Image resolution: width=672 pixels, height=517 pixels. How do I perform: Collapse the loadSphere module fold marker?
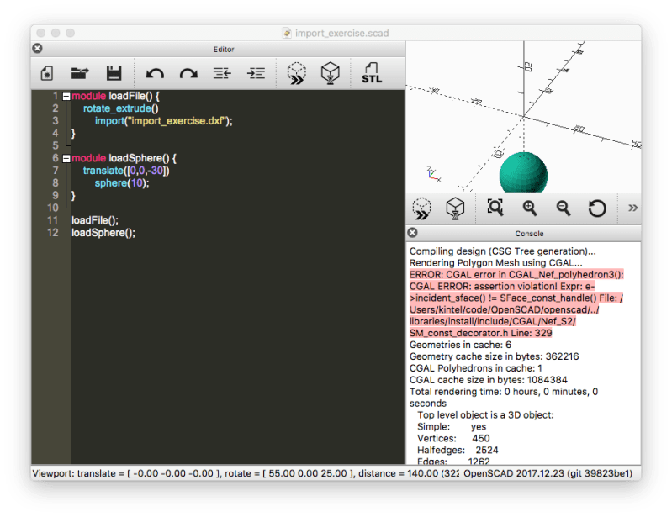point(66,159)
